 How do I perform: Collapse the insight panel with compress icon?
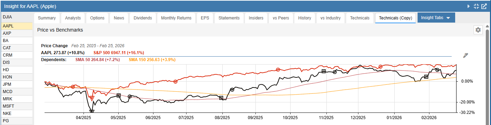point(476,6)
